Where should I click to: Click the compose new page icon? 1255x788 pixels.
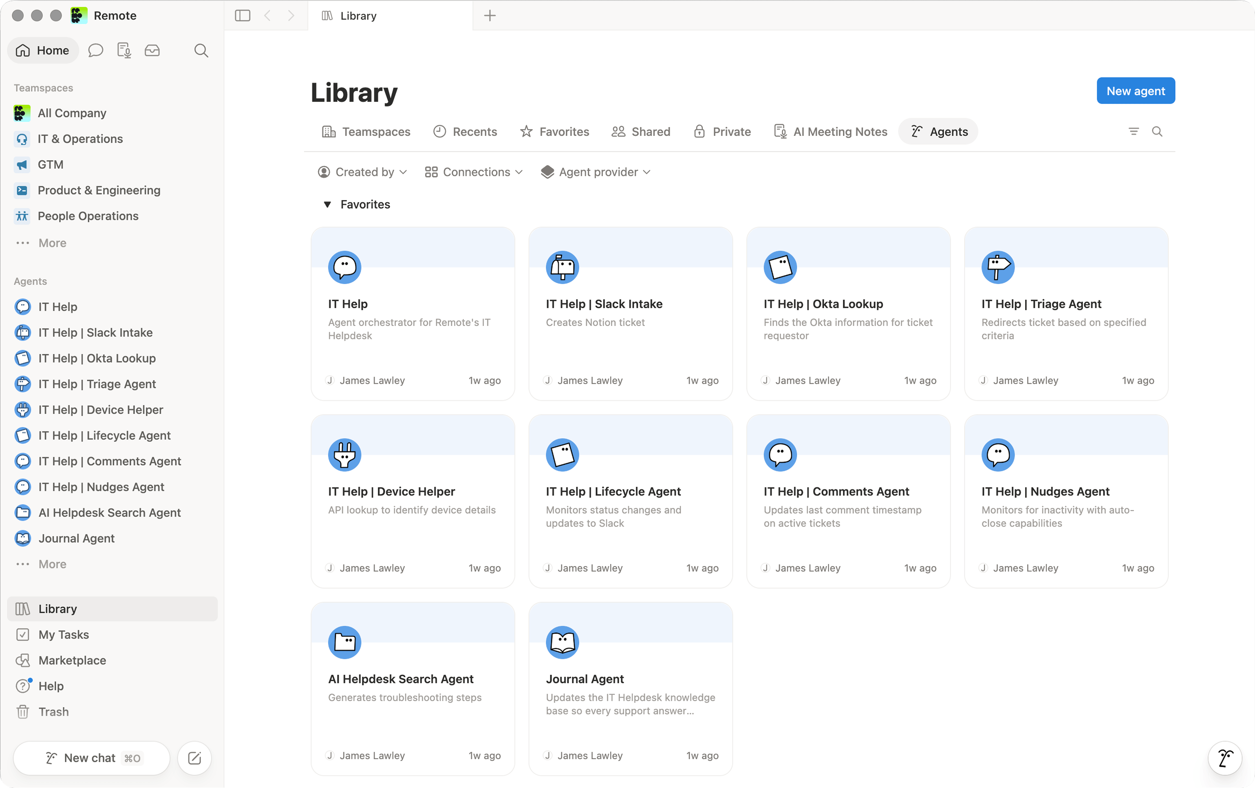[x=194, y=758]
